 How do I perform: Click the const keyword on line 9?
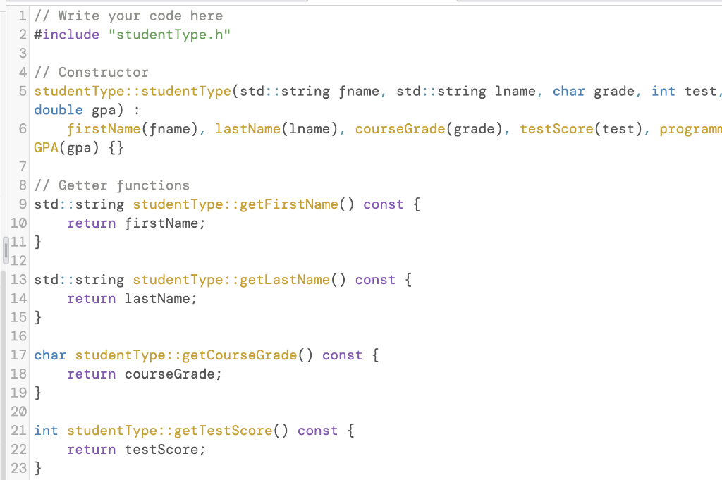click(x=383, y=204)
